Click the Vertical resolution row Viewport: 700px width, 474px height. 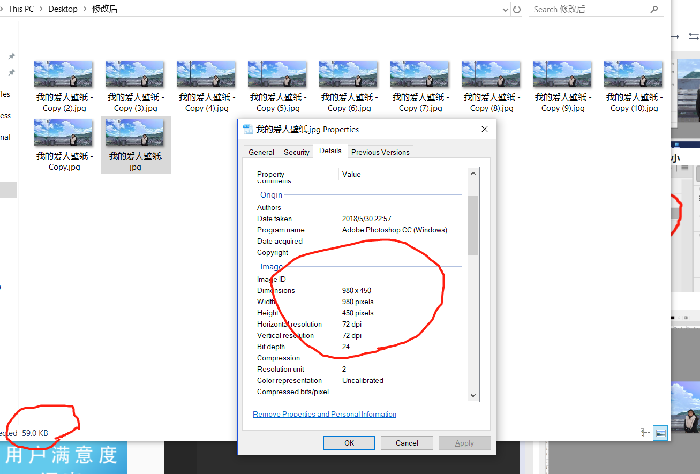pos(359,335)
